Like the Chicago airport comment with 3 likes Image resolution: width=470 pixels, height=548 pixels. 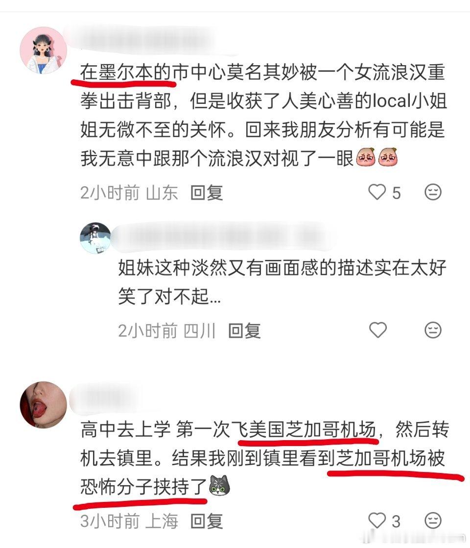click(x=377, y=521)
